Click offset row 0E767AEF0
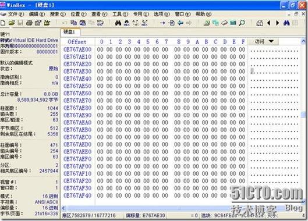 click(x=77, y=159)
